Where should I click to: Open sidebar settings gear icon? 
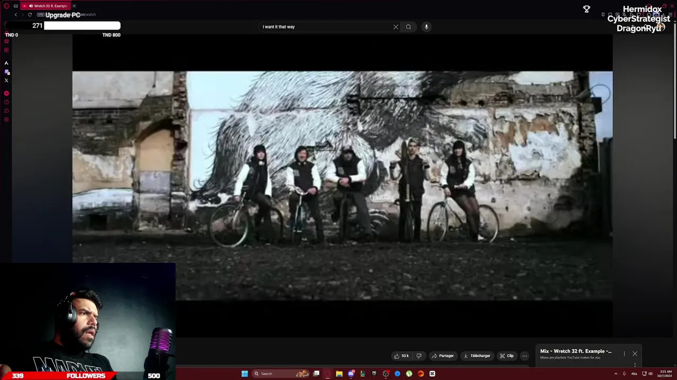[6, 119]
